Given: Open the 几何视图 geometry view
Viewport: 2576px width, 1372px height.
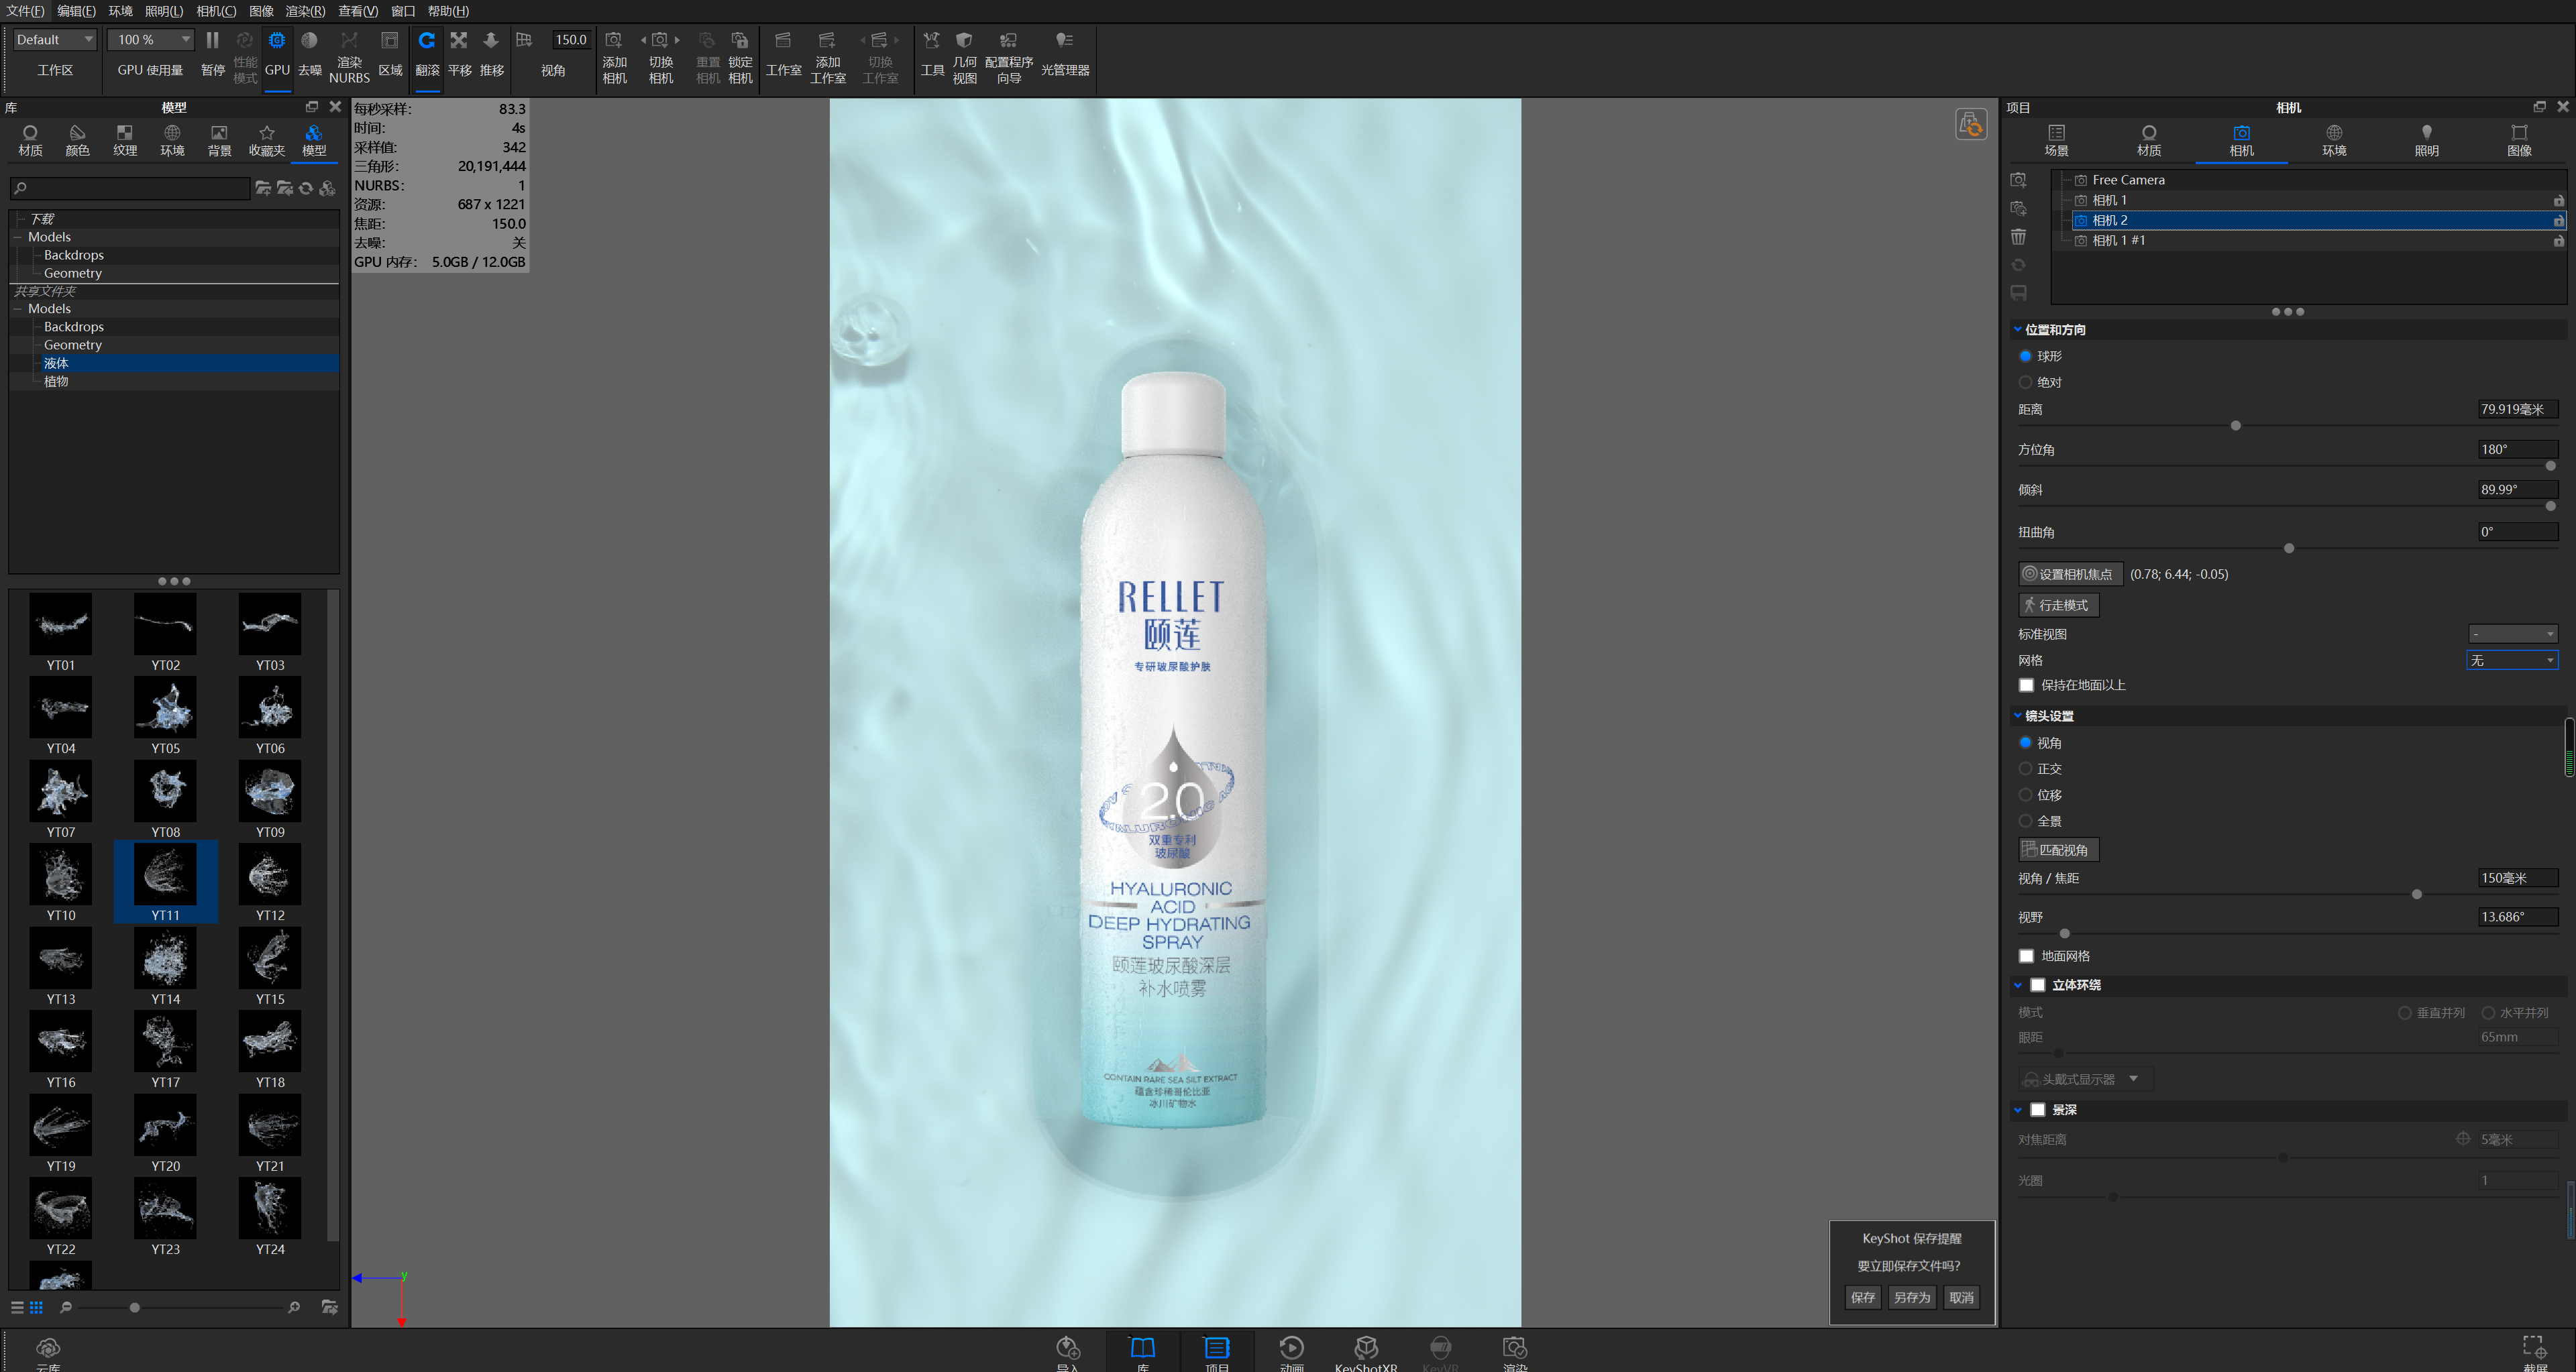Looking at the screenshot, I should (964, 55).
